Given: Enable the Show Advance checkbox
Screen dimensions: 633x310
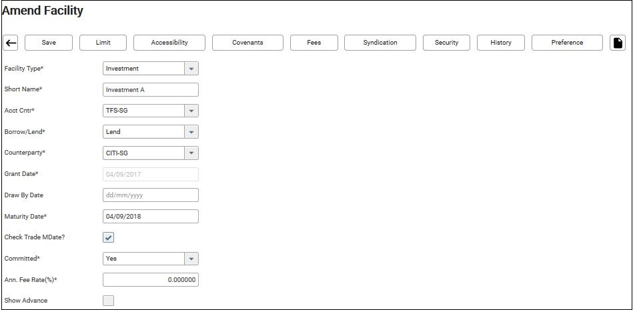Looking at the screenshot, I should 108,301.
